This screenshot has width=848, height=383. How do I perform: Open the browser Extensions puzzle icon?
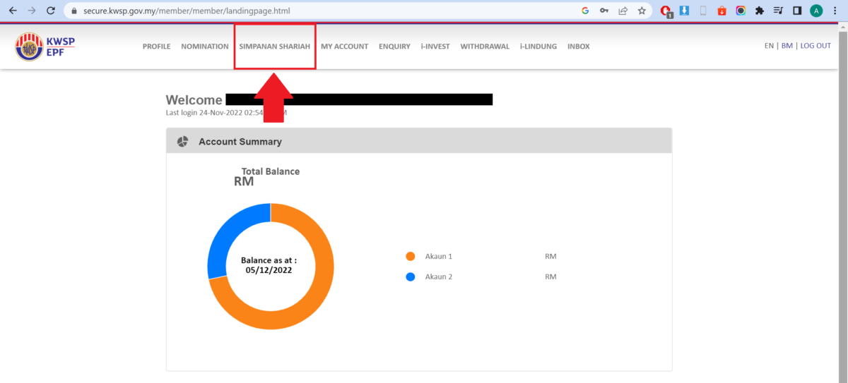(760, 11)
